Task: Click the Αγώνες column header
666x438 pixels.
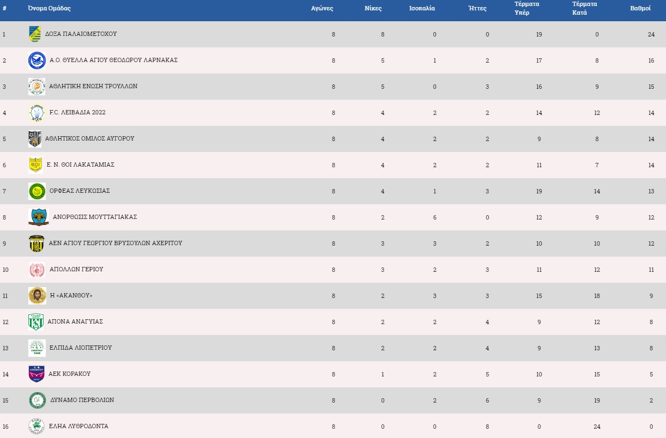Action: click(322, 9)
